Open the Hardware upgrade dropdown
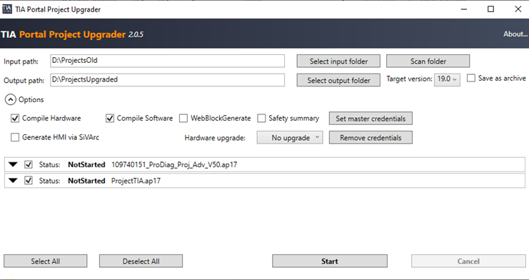Viewport: 529px width, 280px height. 290,137
